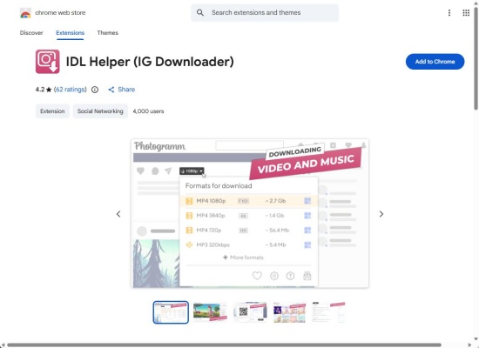Click in Search extensions and themes field
This screenshot has width=479, height=348.
[265, 12]
